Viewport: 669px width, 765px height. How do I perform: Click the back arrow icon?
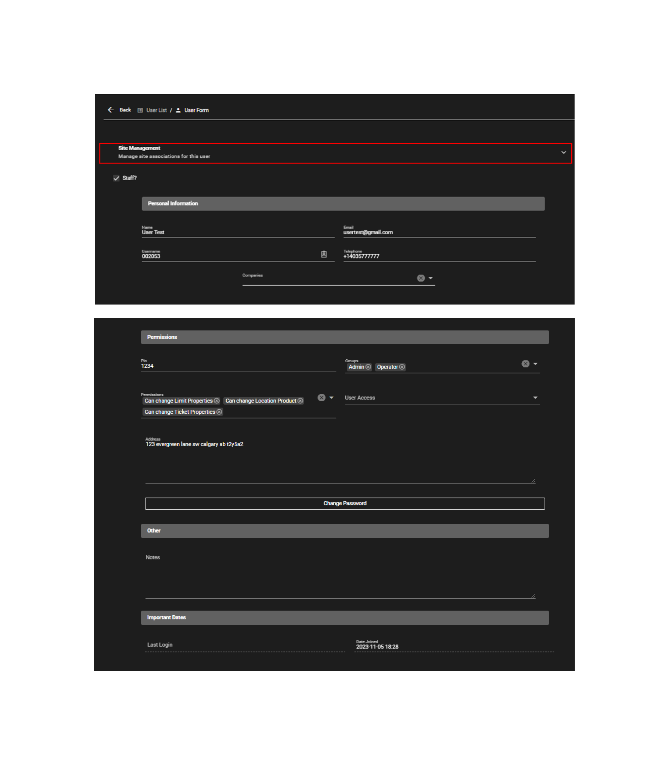[111, 110]
